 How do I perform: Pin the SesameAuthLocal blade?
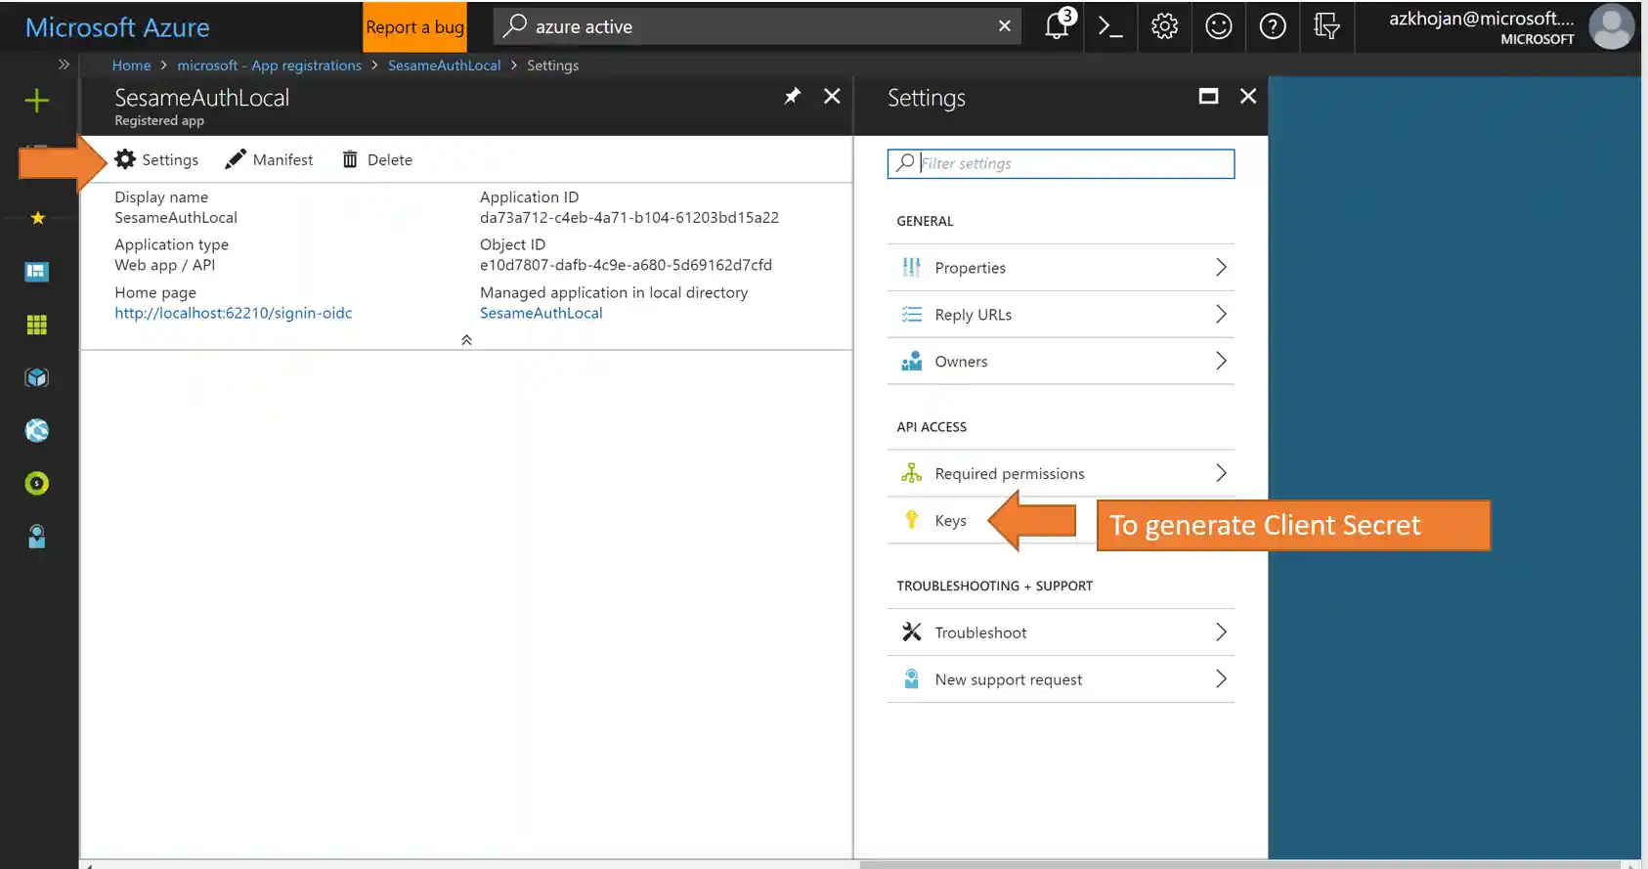(x=792, y=96)
